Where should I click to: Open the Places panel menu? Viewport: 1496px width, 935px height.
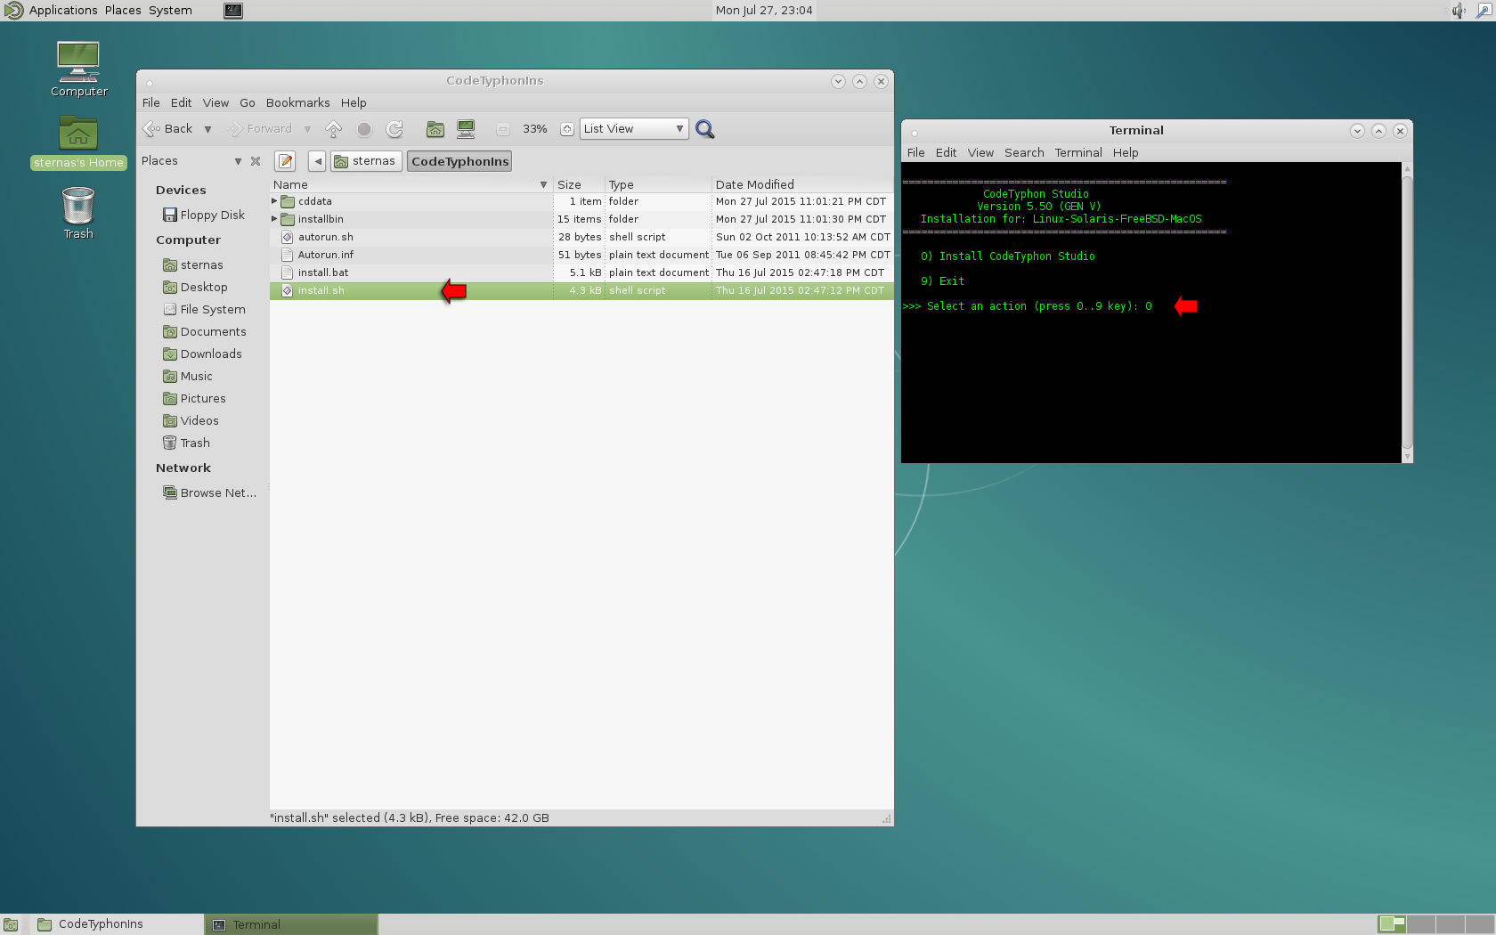(123, 11)
